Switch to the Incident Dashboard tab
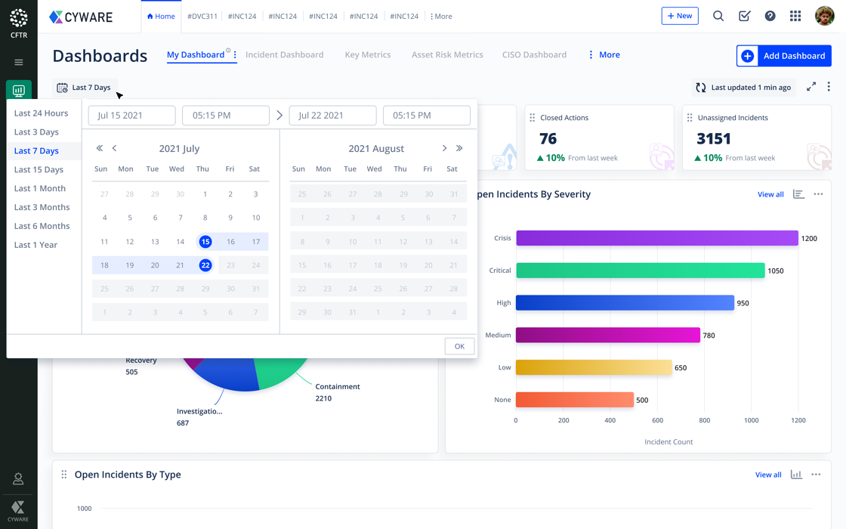 click(284, 55)
